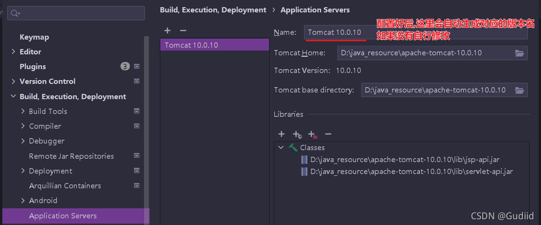Click the settings tree vertical scrollbar

pyautogui.click(x=146, y=131)
